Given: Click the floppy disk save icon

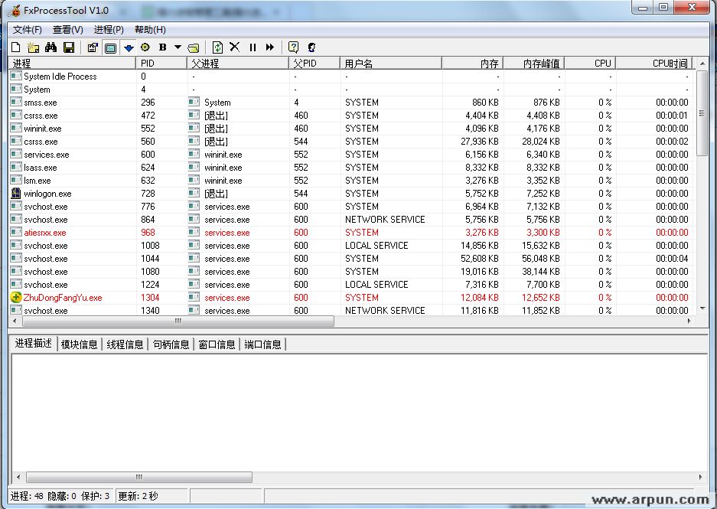Looking at the screenshot, I should click(69, 47).
